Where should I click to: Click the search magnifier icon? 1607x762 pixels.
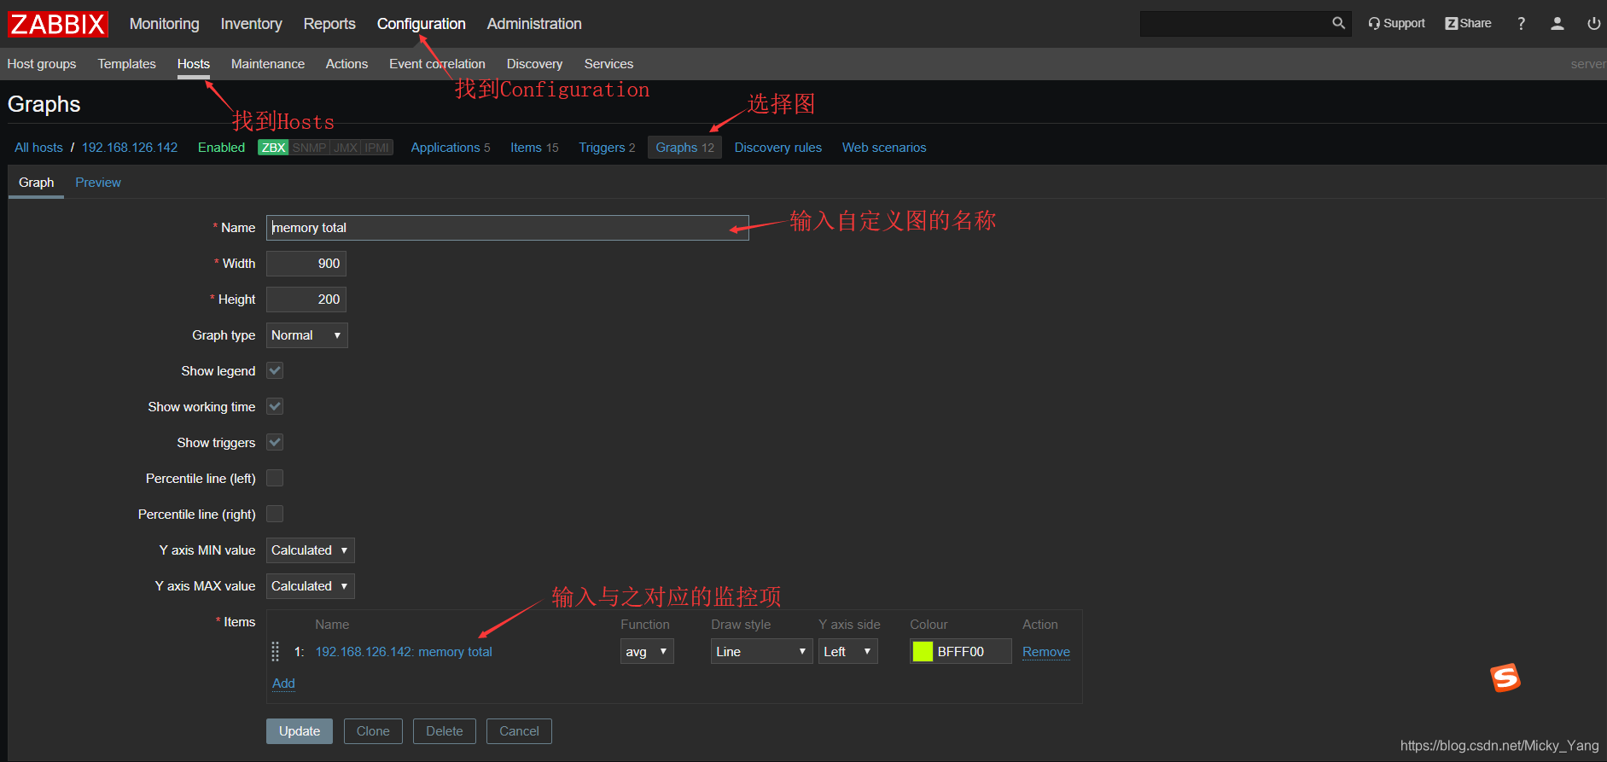[1338, 24]
